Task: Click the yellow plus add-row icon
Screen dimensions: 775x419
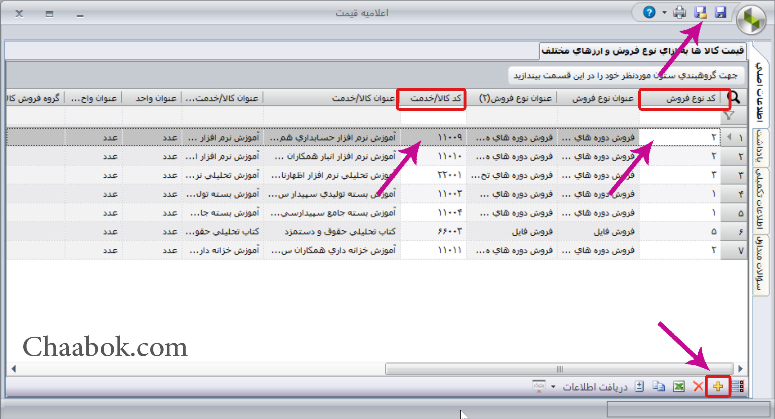Action: pyautogui.click(x=718, y=387)
